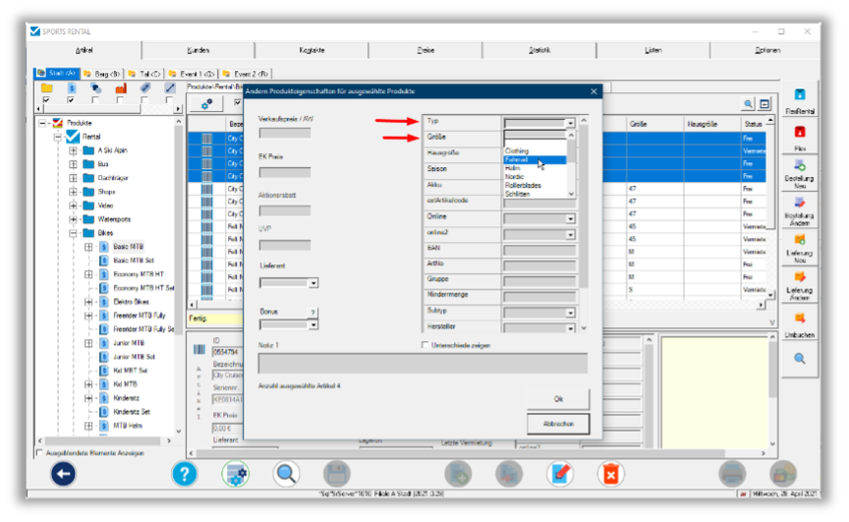This screenshot has width=849, height=522.
Task: Click the Notiz 1 text field
Action: (x=422, y=363)
